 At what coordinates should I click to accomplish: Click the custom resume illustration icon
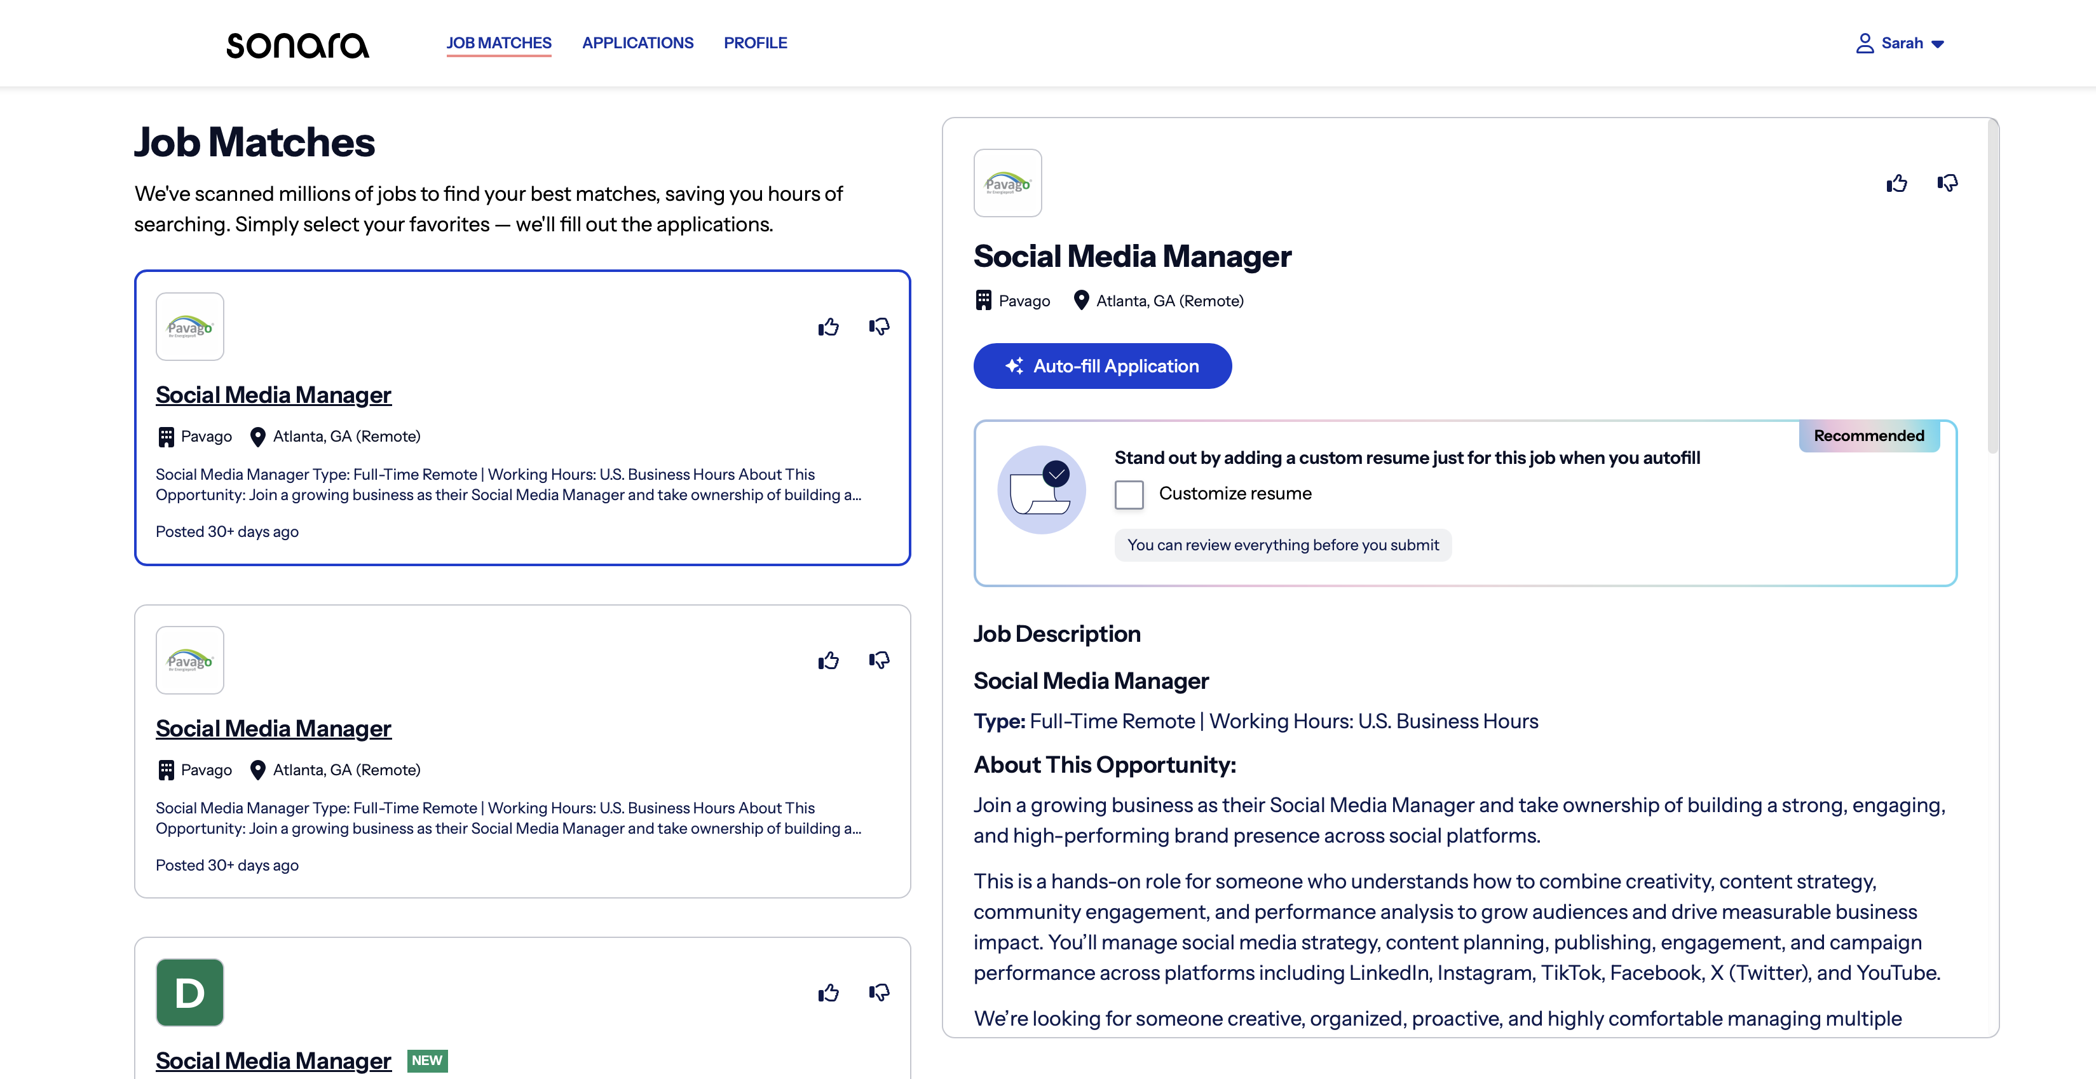coord(1042,490)
